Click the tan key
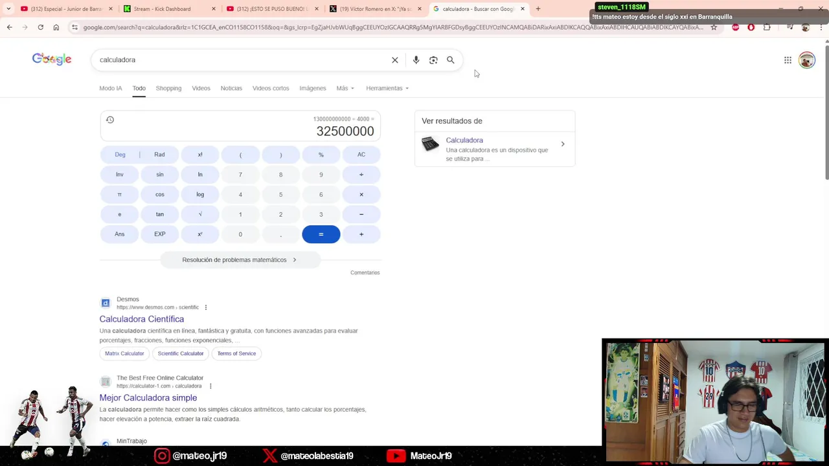Image resolution: width=829 pixels, height=466 pixels. [159, 214]
